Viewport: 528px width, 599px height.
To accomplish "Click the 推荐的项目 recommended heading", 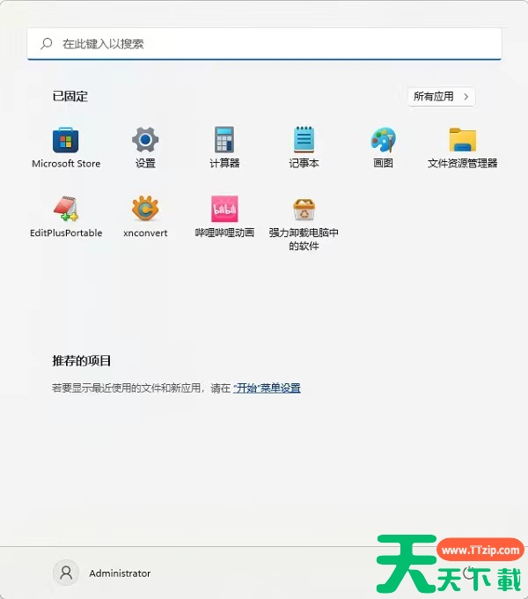I will (x=81, y=360).
